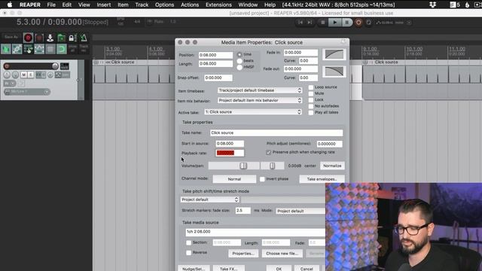This screenshot has height=271, width=482.
Task: Open the Options menu
Action: point(164,5)
